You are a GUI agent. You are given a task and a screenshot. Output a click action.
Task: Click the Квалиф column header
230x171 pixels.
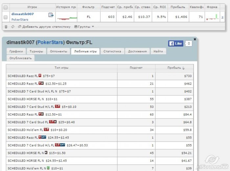196,7
